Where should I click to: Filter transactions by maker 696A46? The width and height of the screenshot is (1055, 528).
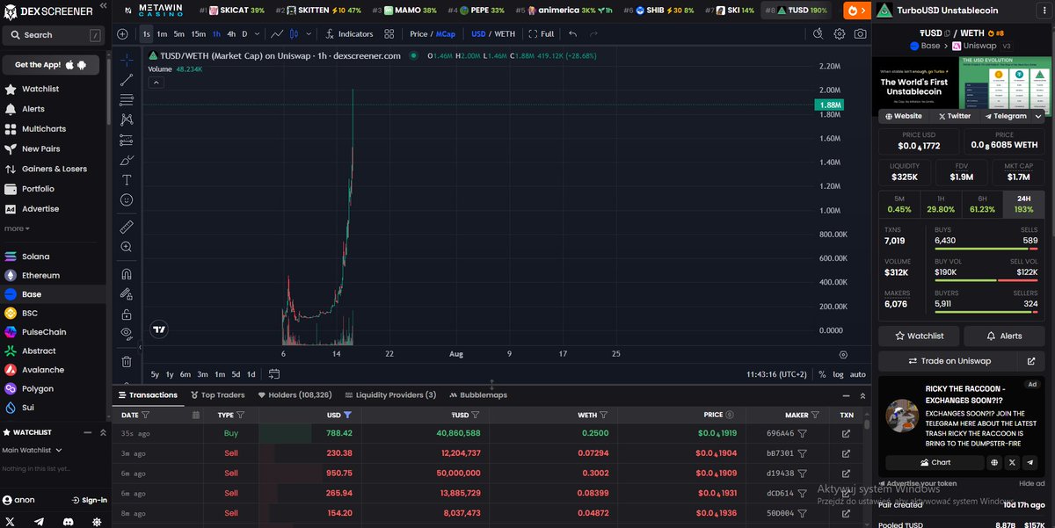802,433
